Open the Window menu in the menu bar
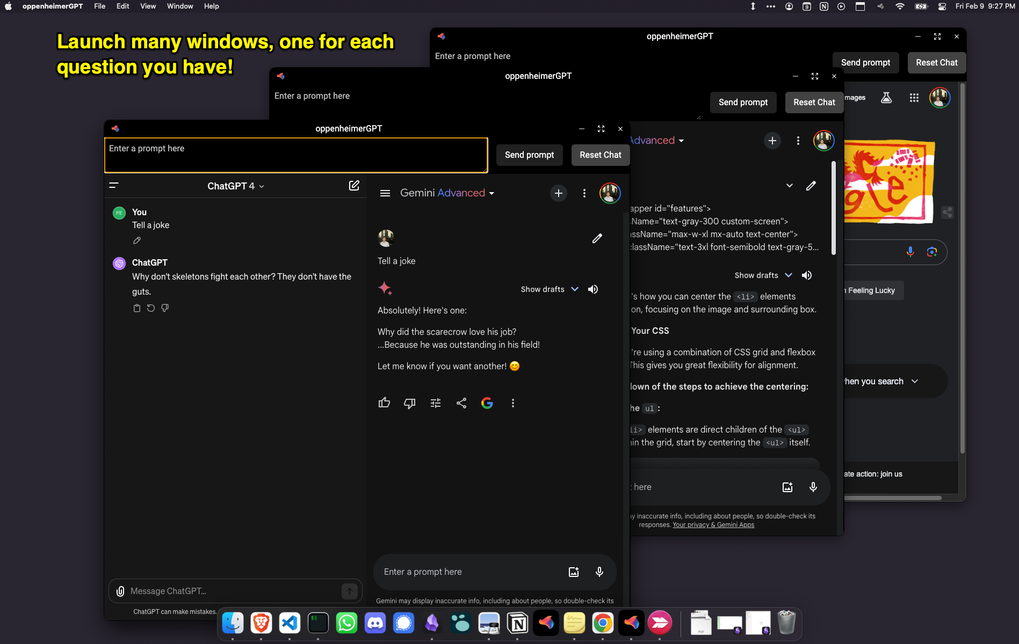 click(x=179, y=6)
